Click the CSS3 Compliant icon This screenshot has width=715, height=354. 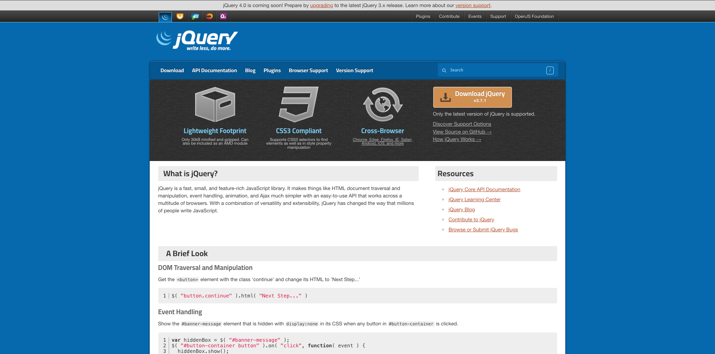pyautogui.click(x=299, y=104)
